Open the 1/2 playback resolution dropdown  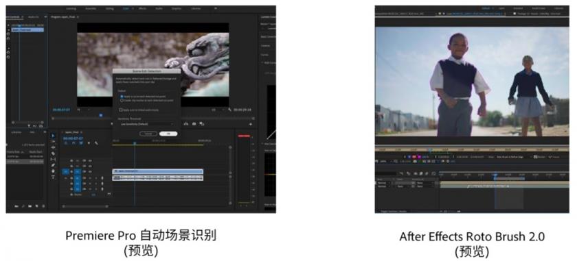(218, 110)
